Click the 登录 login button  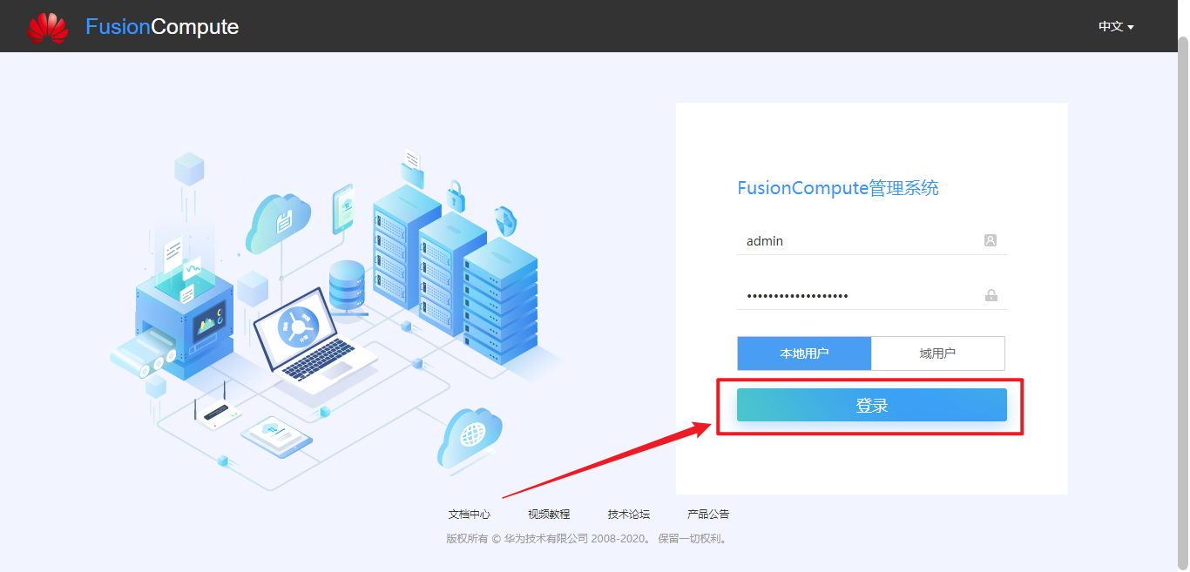872,405
